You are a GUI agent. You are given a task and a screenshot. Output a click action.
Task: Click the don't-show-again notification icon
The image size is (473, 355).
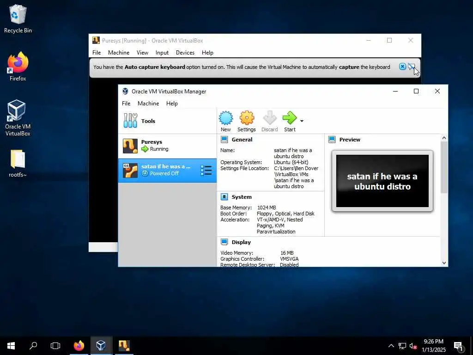(x=411, y=67)
